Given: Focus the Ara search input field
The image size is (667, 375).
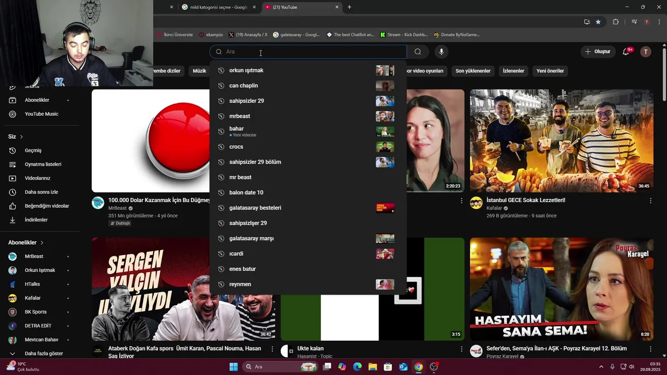Looking at the screenshot, I should coord(308,52).
